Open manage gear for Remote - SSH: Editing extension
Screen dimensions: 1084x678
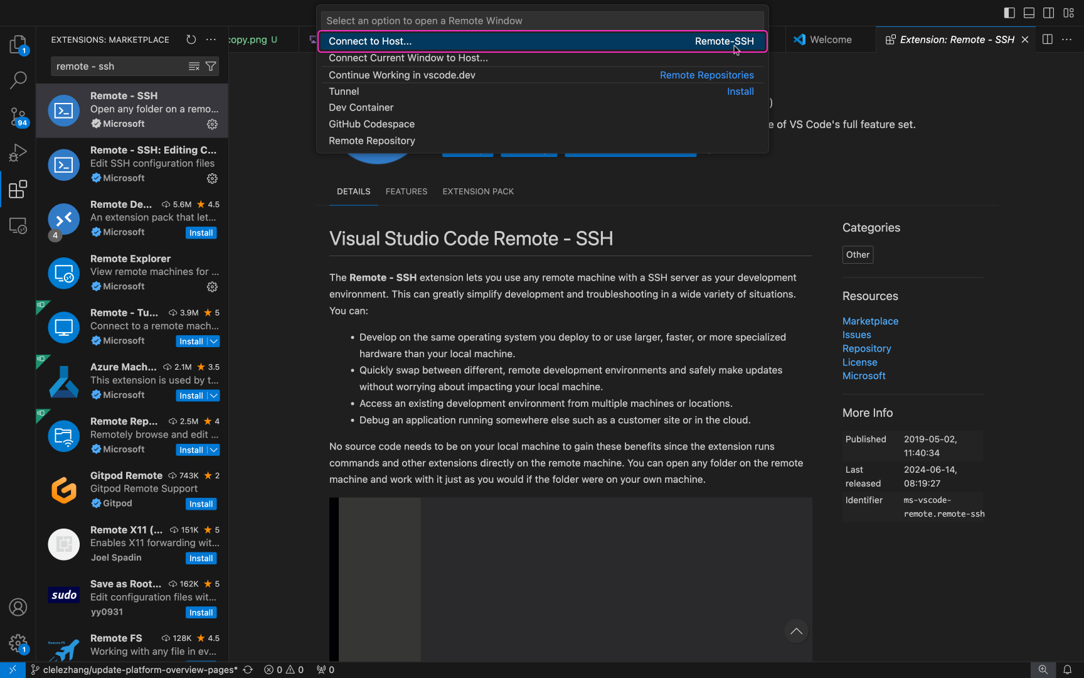[213, 179]
